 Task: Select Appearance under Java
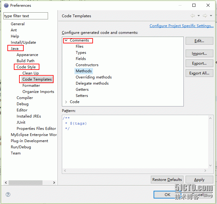[27, 55]
